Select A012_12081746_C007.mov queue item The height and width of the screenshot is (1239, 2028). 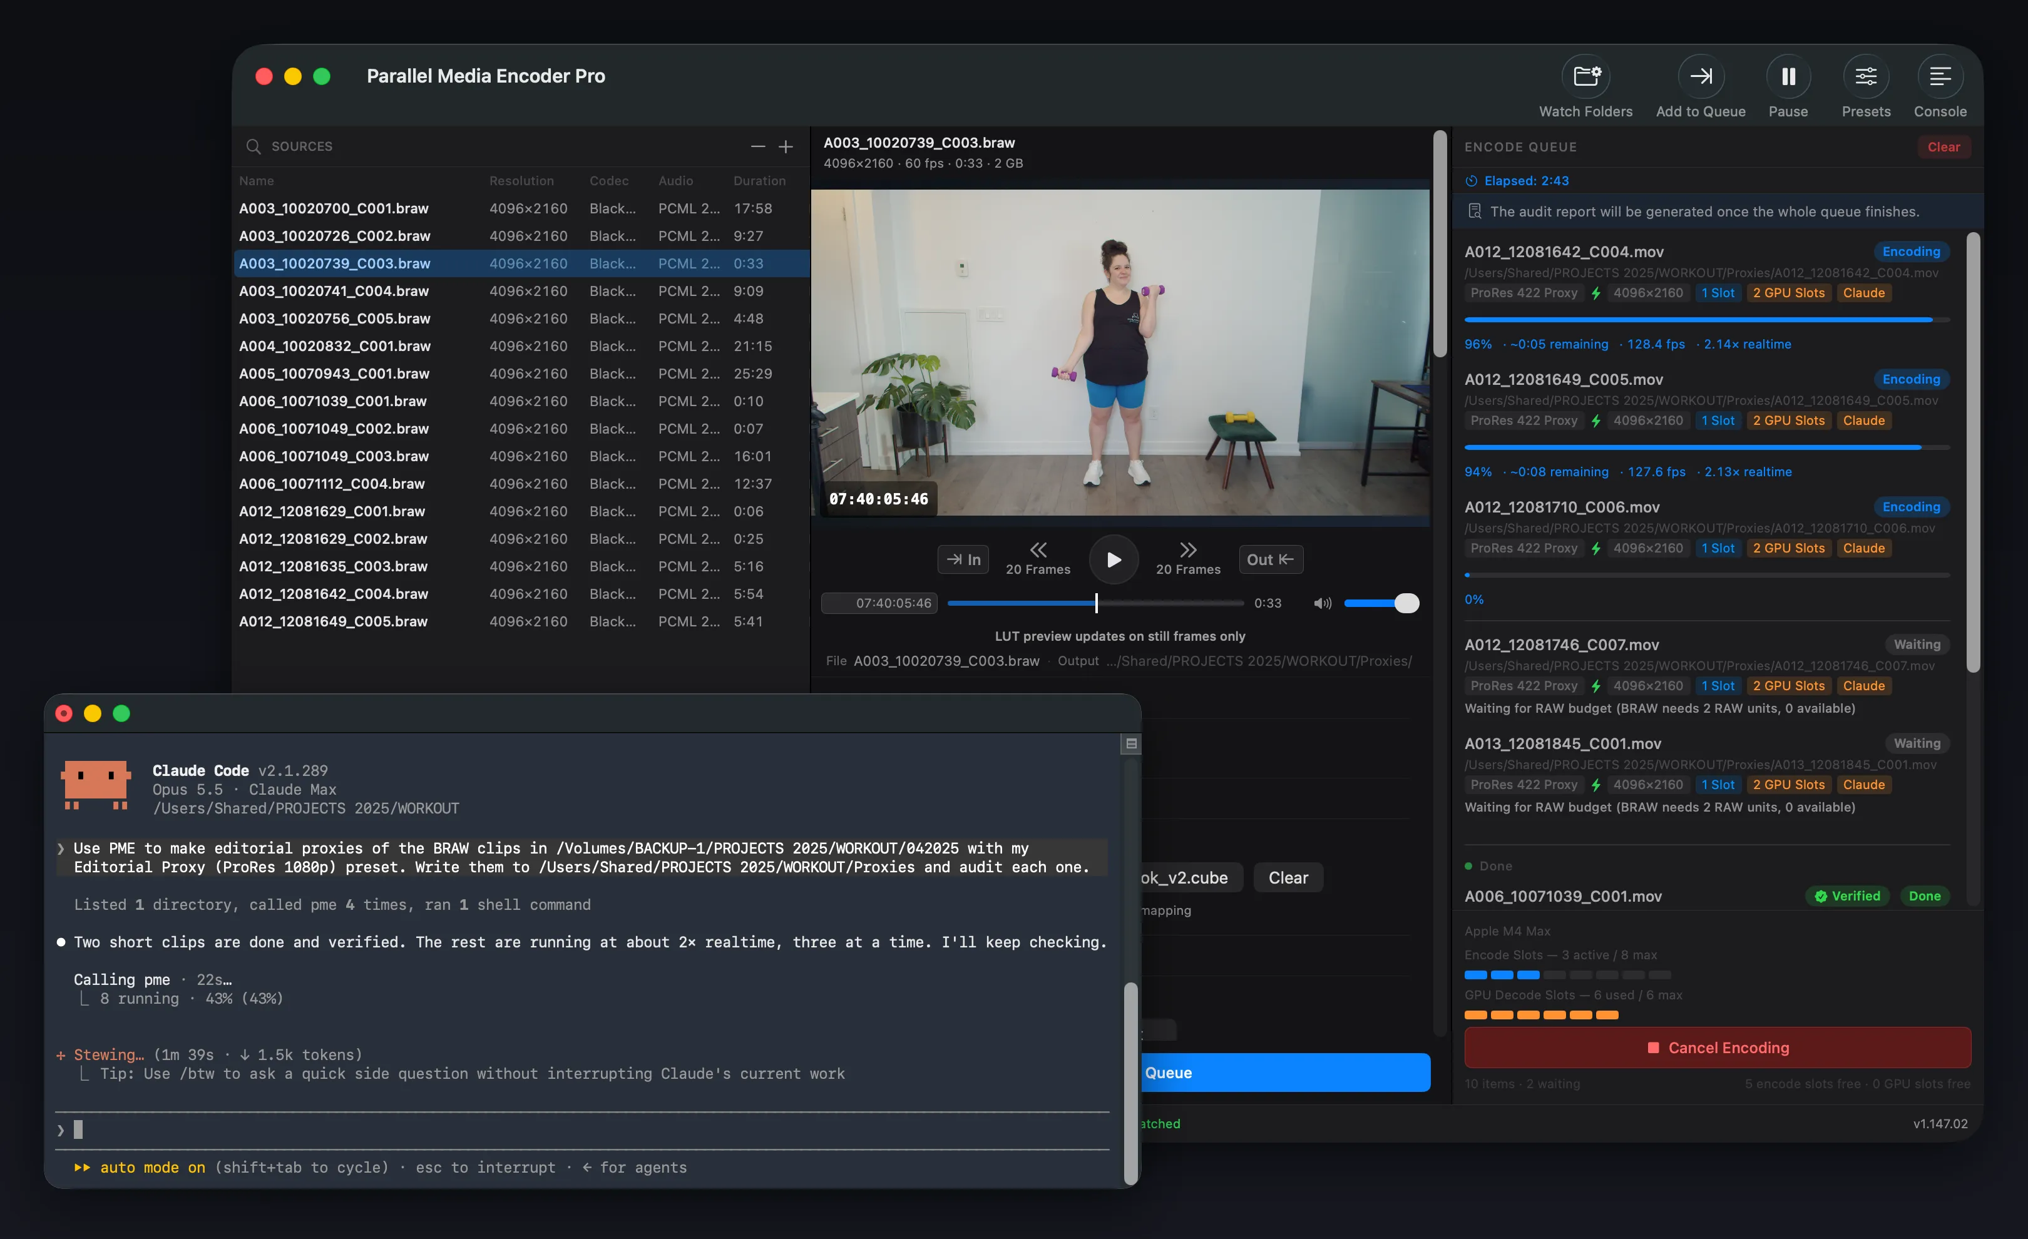tap(1706, 676)
